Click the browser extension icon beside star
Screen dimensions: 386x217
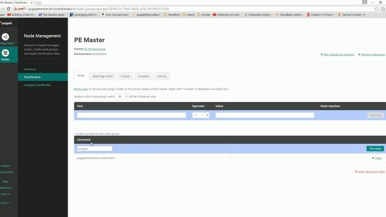(384, 9)
